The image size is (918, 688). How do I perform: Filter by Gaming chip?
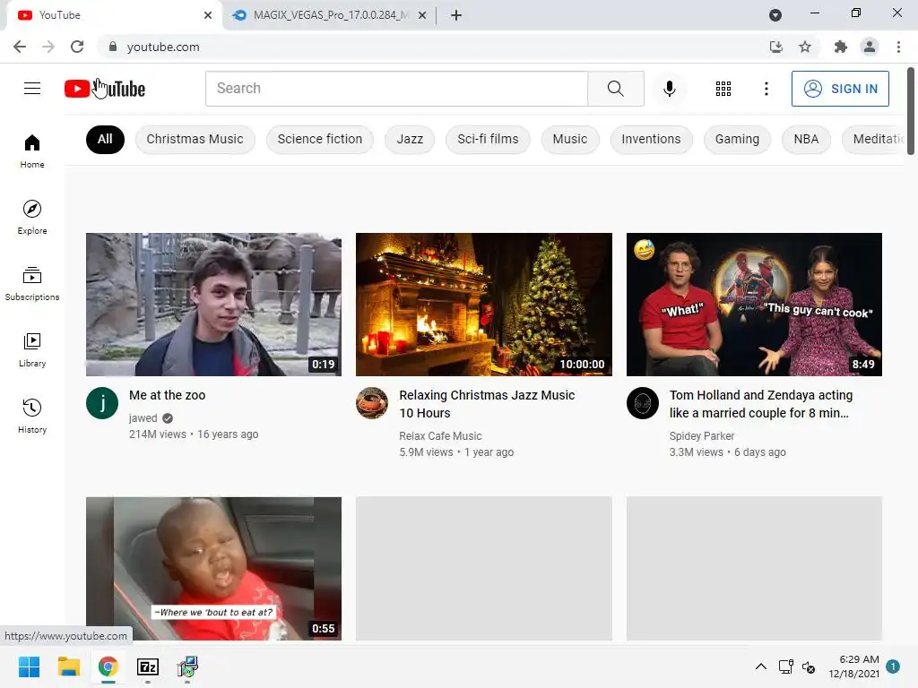pyautogui.click(x=737, y=139)
